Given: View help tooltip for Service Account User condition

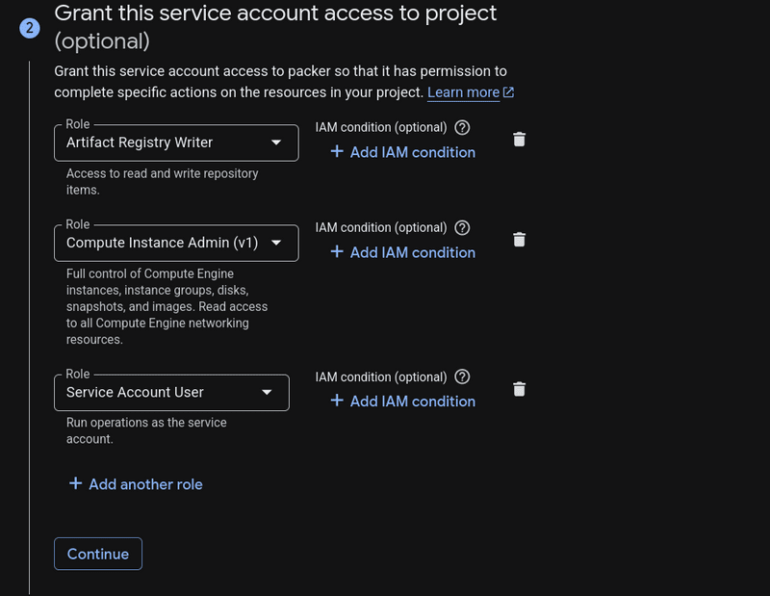Looking at the screenshot, I should [x=461, y=376].
